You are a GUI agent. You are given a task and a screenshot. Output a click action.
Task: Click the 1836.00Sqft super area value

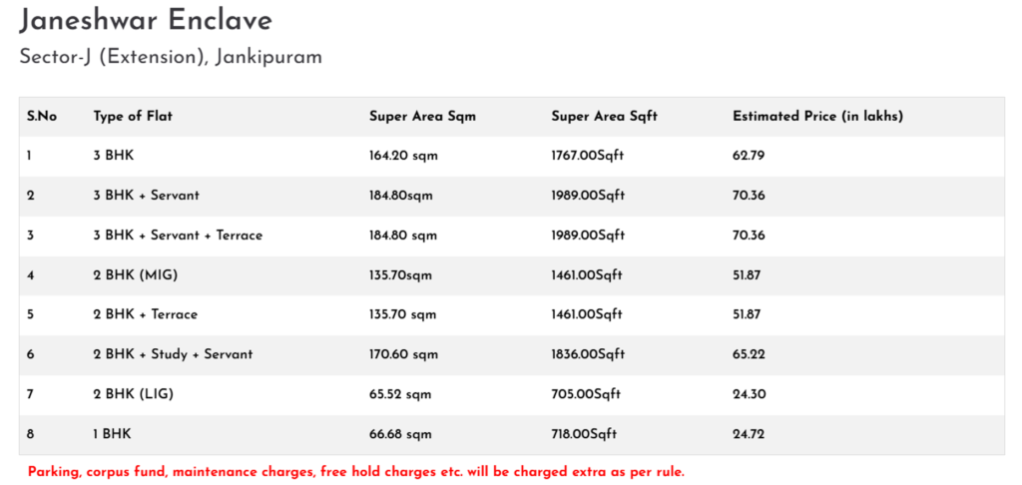click(x=588, y=354)
